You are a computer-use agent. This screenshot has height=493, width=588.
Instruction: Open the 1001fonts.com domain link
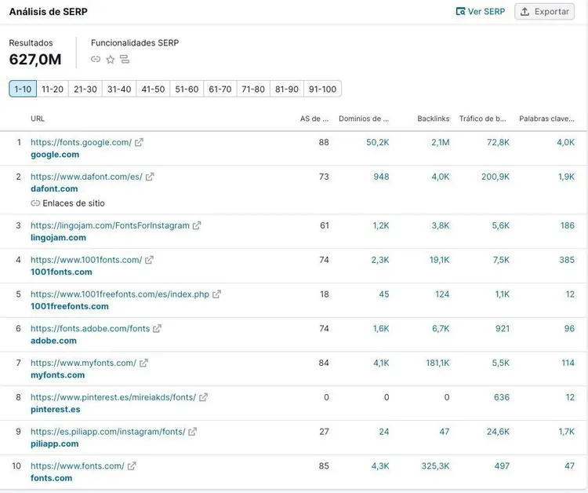click(x=61, y=272)
